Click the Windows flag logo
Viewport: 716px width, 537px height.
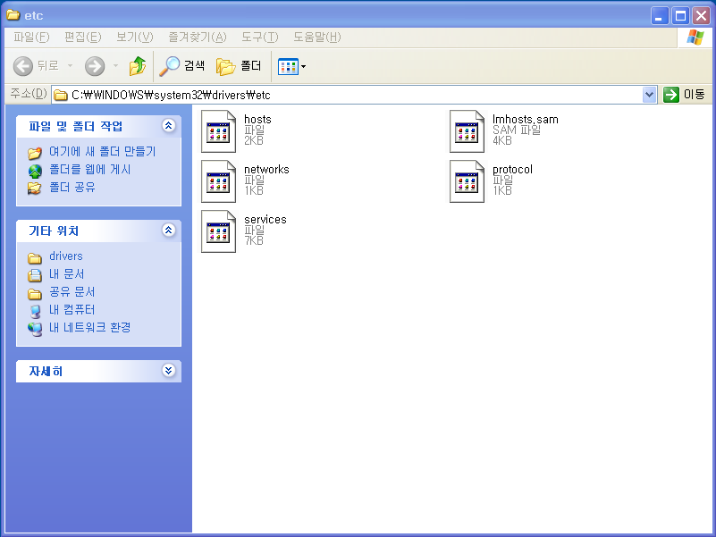(x=695, y=38)
